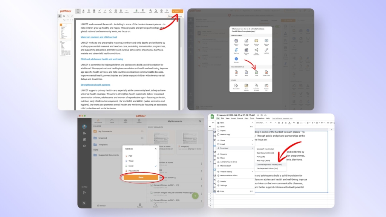This screenshot has height=217, width=386.
Task: Expand Version history submenu
Action: point(235,172)
